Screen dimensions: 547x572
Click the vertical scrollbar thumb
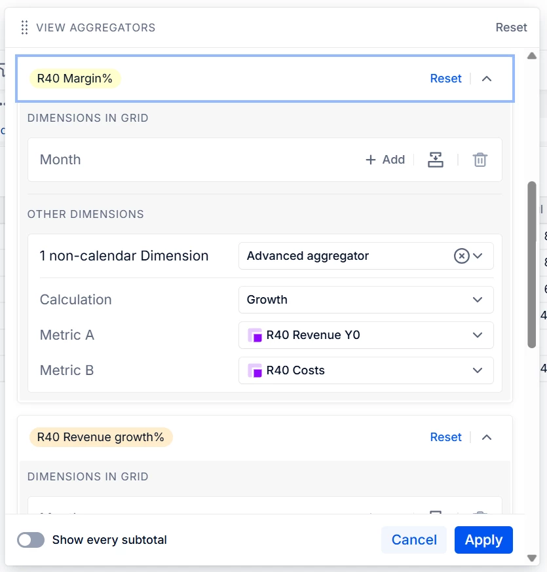tap(532, 264)
